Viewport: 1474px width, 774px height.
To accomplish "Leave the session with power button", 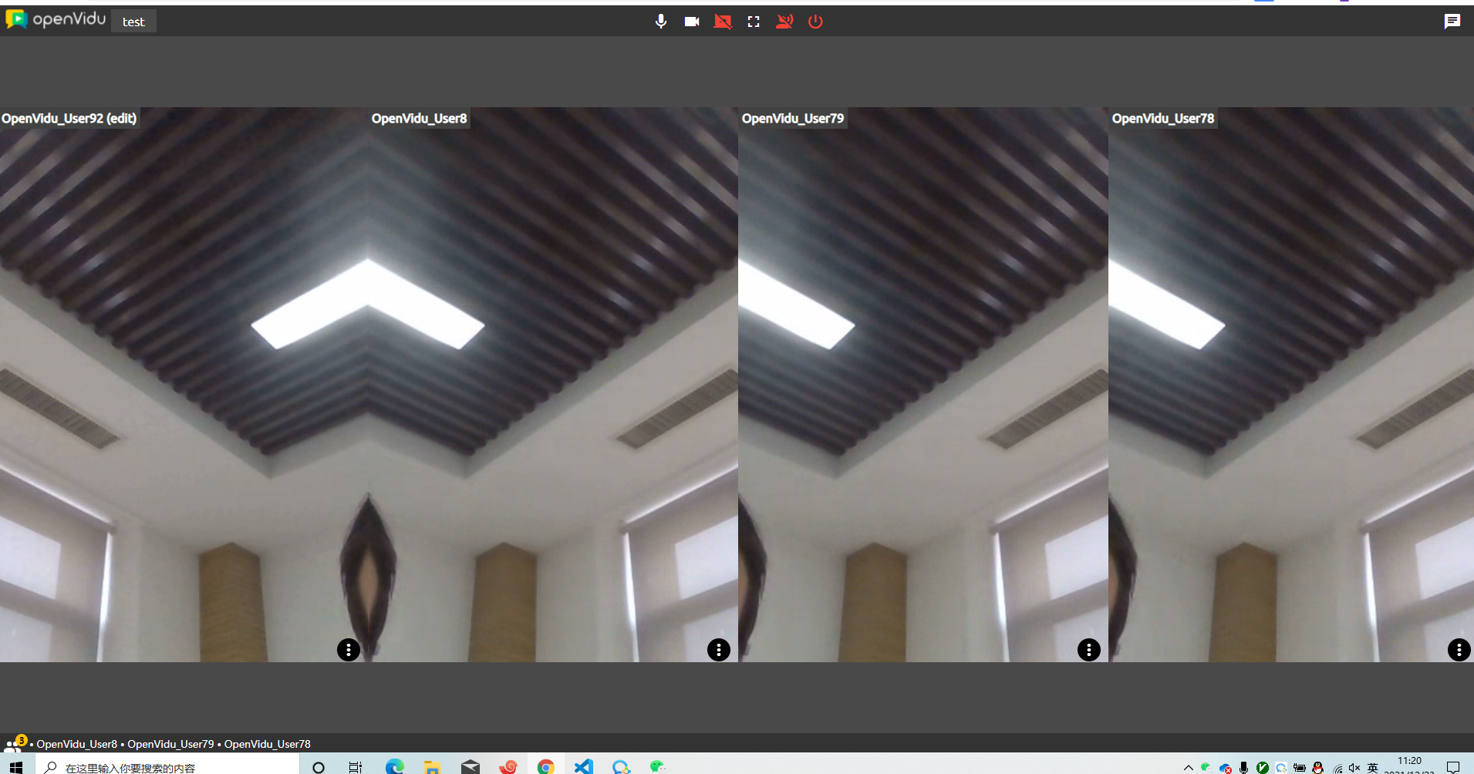I will [x=815, y=22].
